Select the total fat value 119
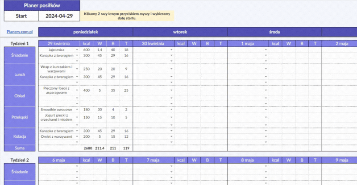357x185 pixels. [126, 148]
